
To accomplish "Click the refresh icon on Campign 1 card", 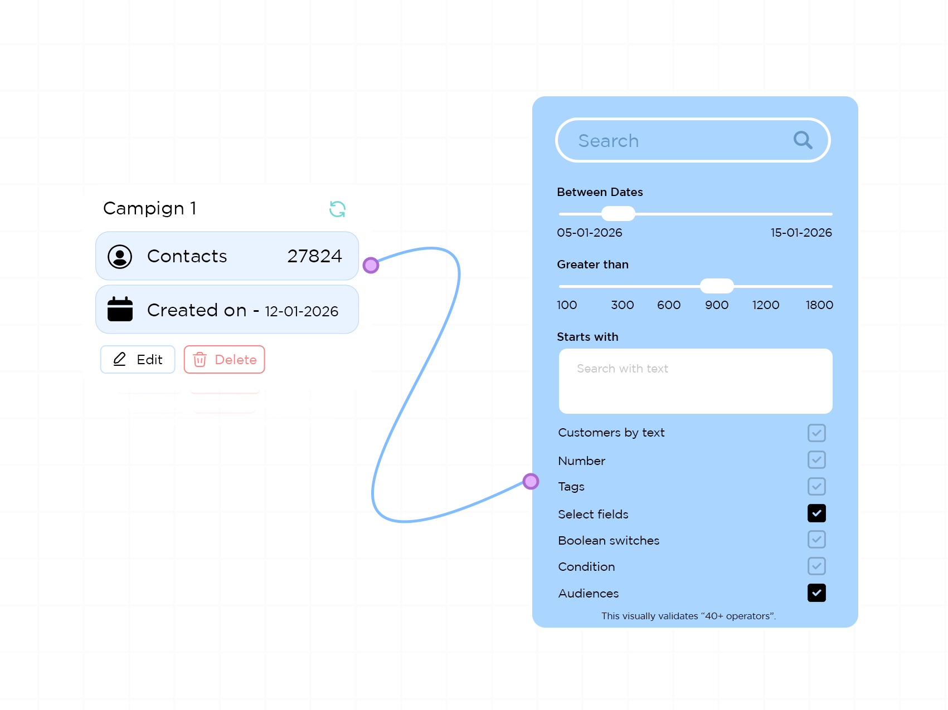I will (x=337, y=209).
